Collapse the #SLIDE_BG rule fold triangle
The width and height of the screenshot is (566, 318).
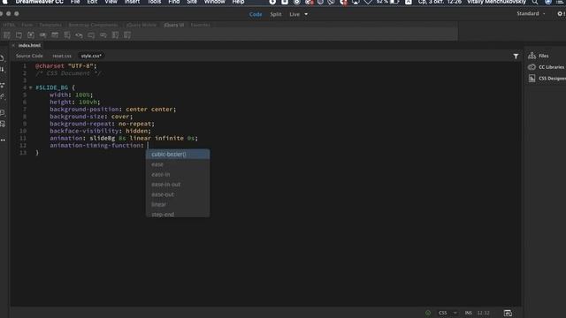30,87
